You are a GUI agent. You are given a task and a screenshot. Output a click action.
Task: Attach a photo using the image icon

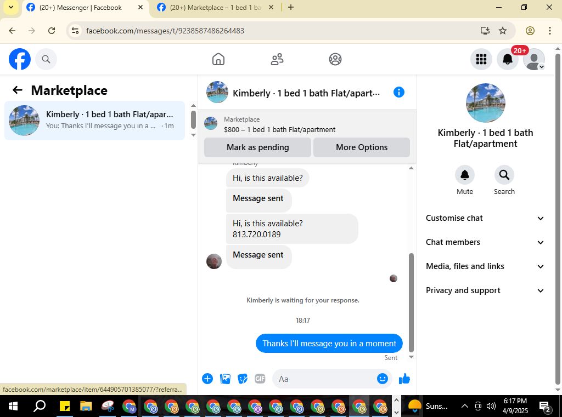225,379
